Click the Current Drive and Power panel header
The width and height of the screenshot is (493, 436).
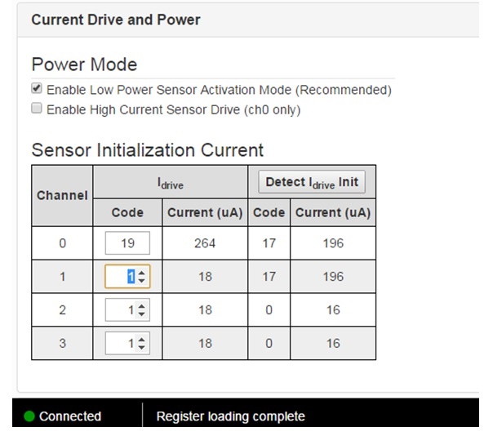tap(116, 19)
